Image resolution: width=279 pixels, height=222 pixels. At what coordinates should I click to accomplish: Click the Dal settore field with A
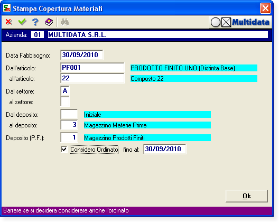click(65, 91)
